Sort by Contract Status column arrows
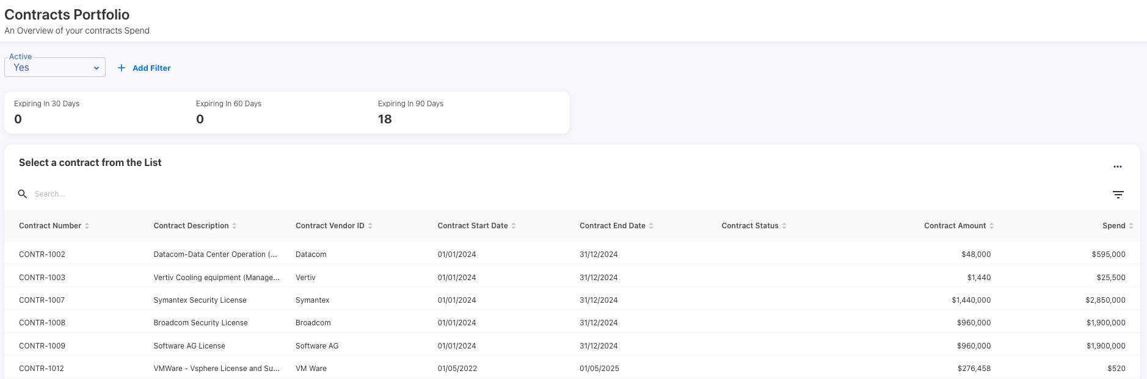Viewport: 1147px width, 379px height. click(784, 226)
